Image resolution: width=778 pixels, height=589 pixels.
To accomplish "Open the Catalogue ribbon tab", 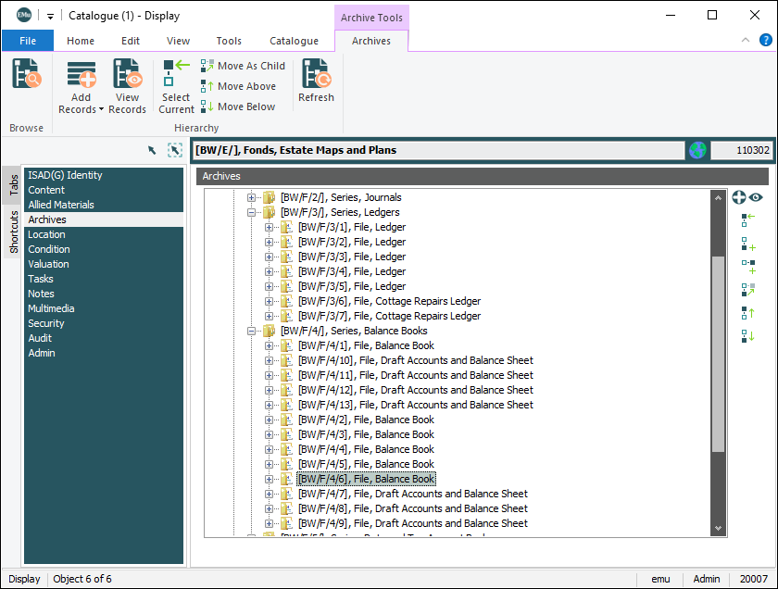I will (x=294, y=41).
